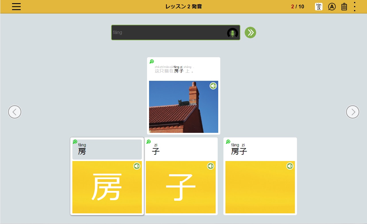
Task: Advance with the right navigation chevron
Action: (x=352, y=112)
